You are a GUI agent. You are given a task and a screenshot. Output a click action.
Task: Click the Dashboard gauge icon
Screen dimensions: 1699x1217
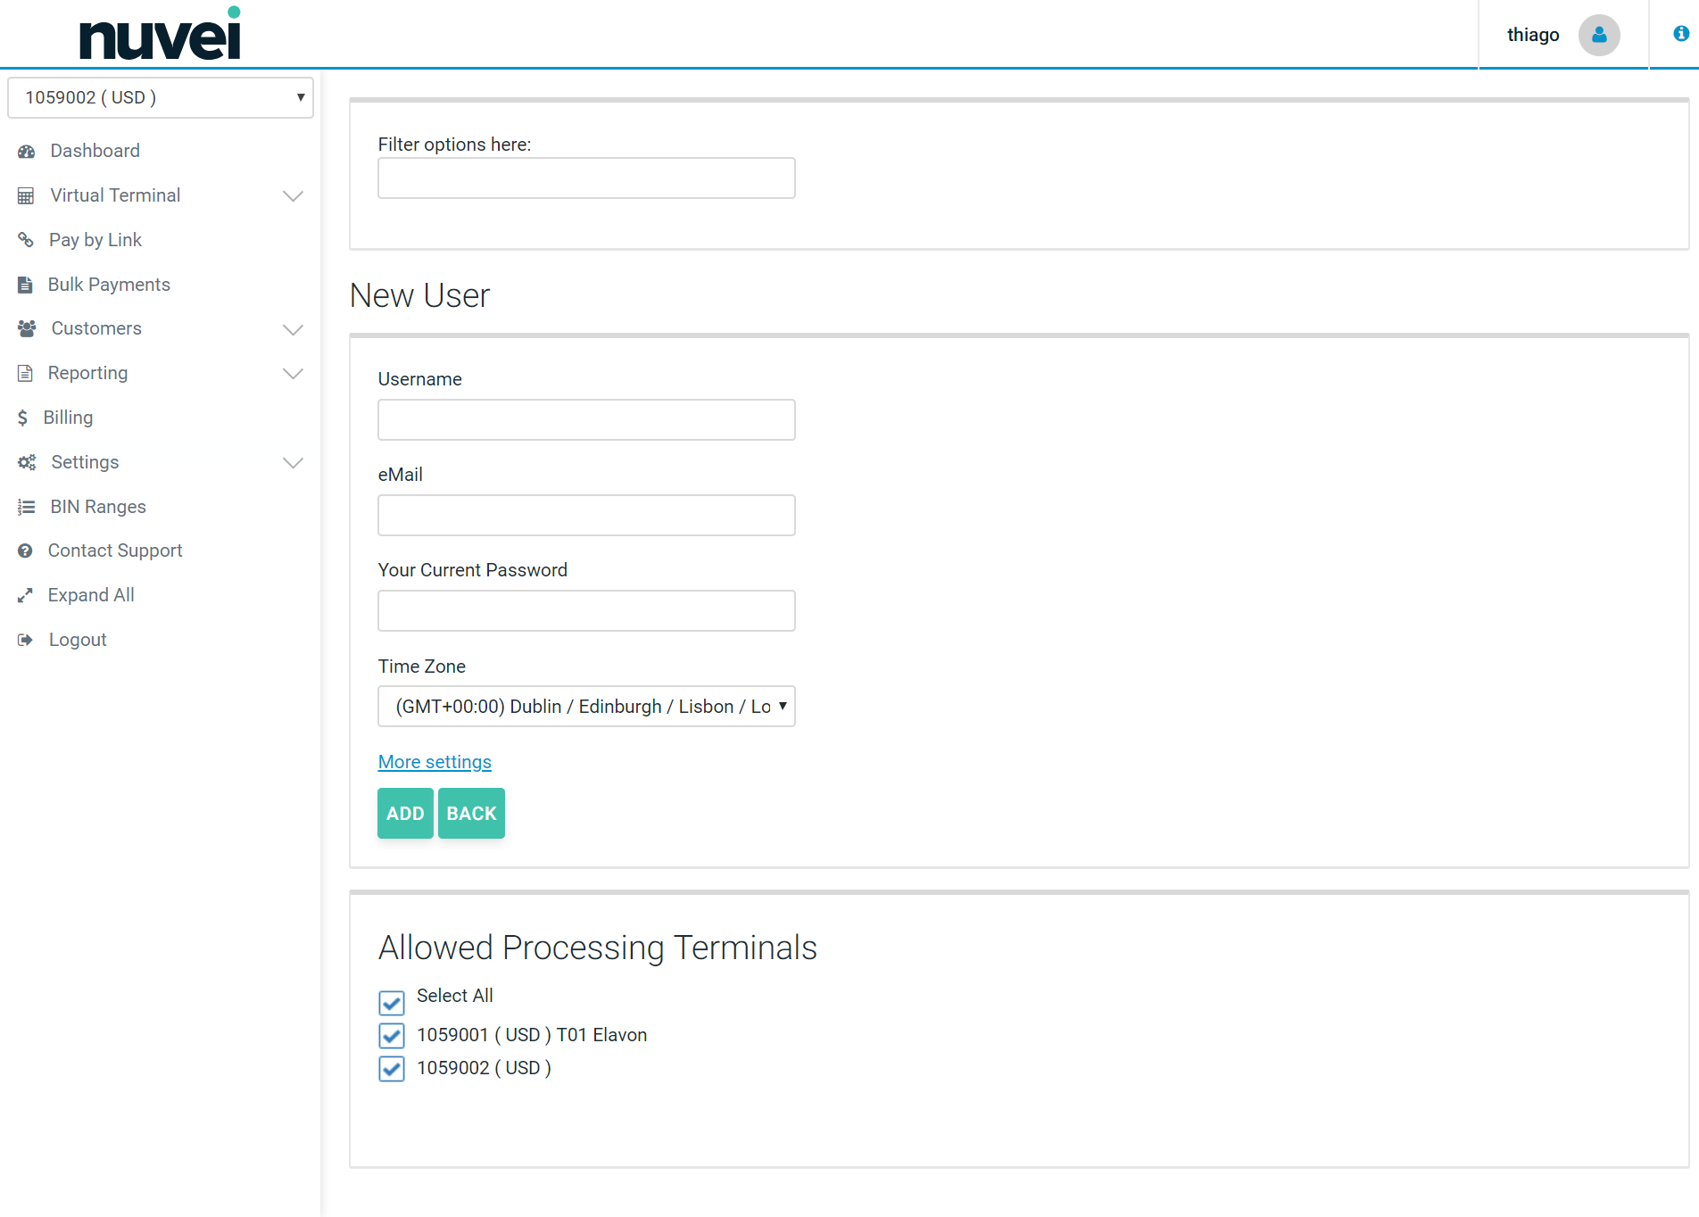click(26, 152)
